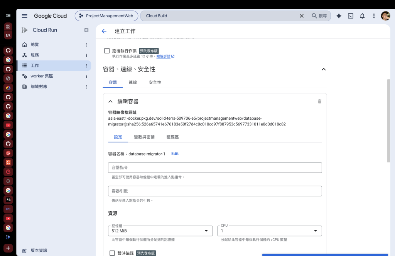This screenshot has height=256, width=395.
Task: Open the 記憶體 512 MiB dropdown
Action: [160, 231]
